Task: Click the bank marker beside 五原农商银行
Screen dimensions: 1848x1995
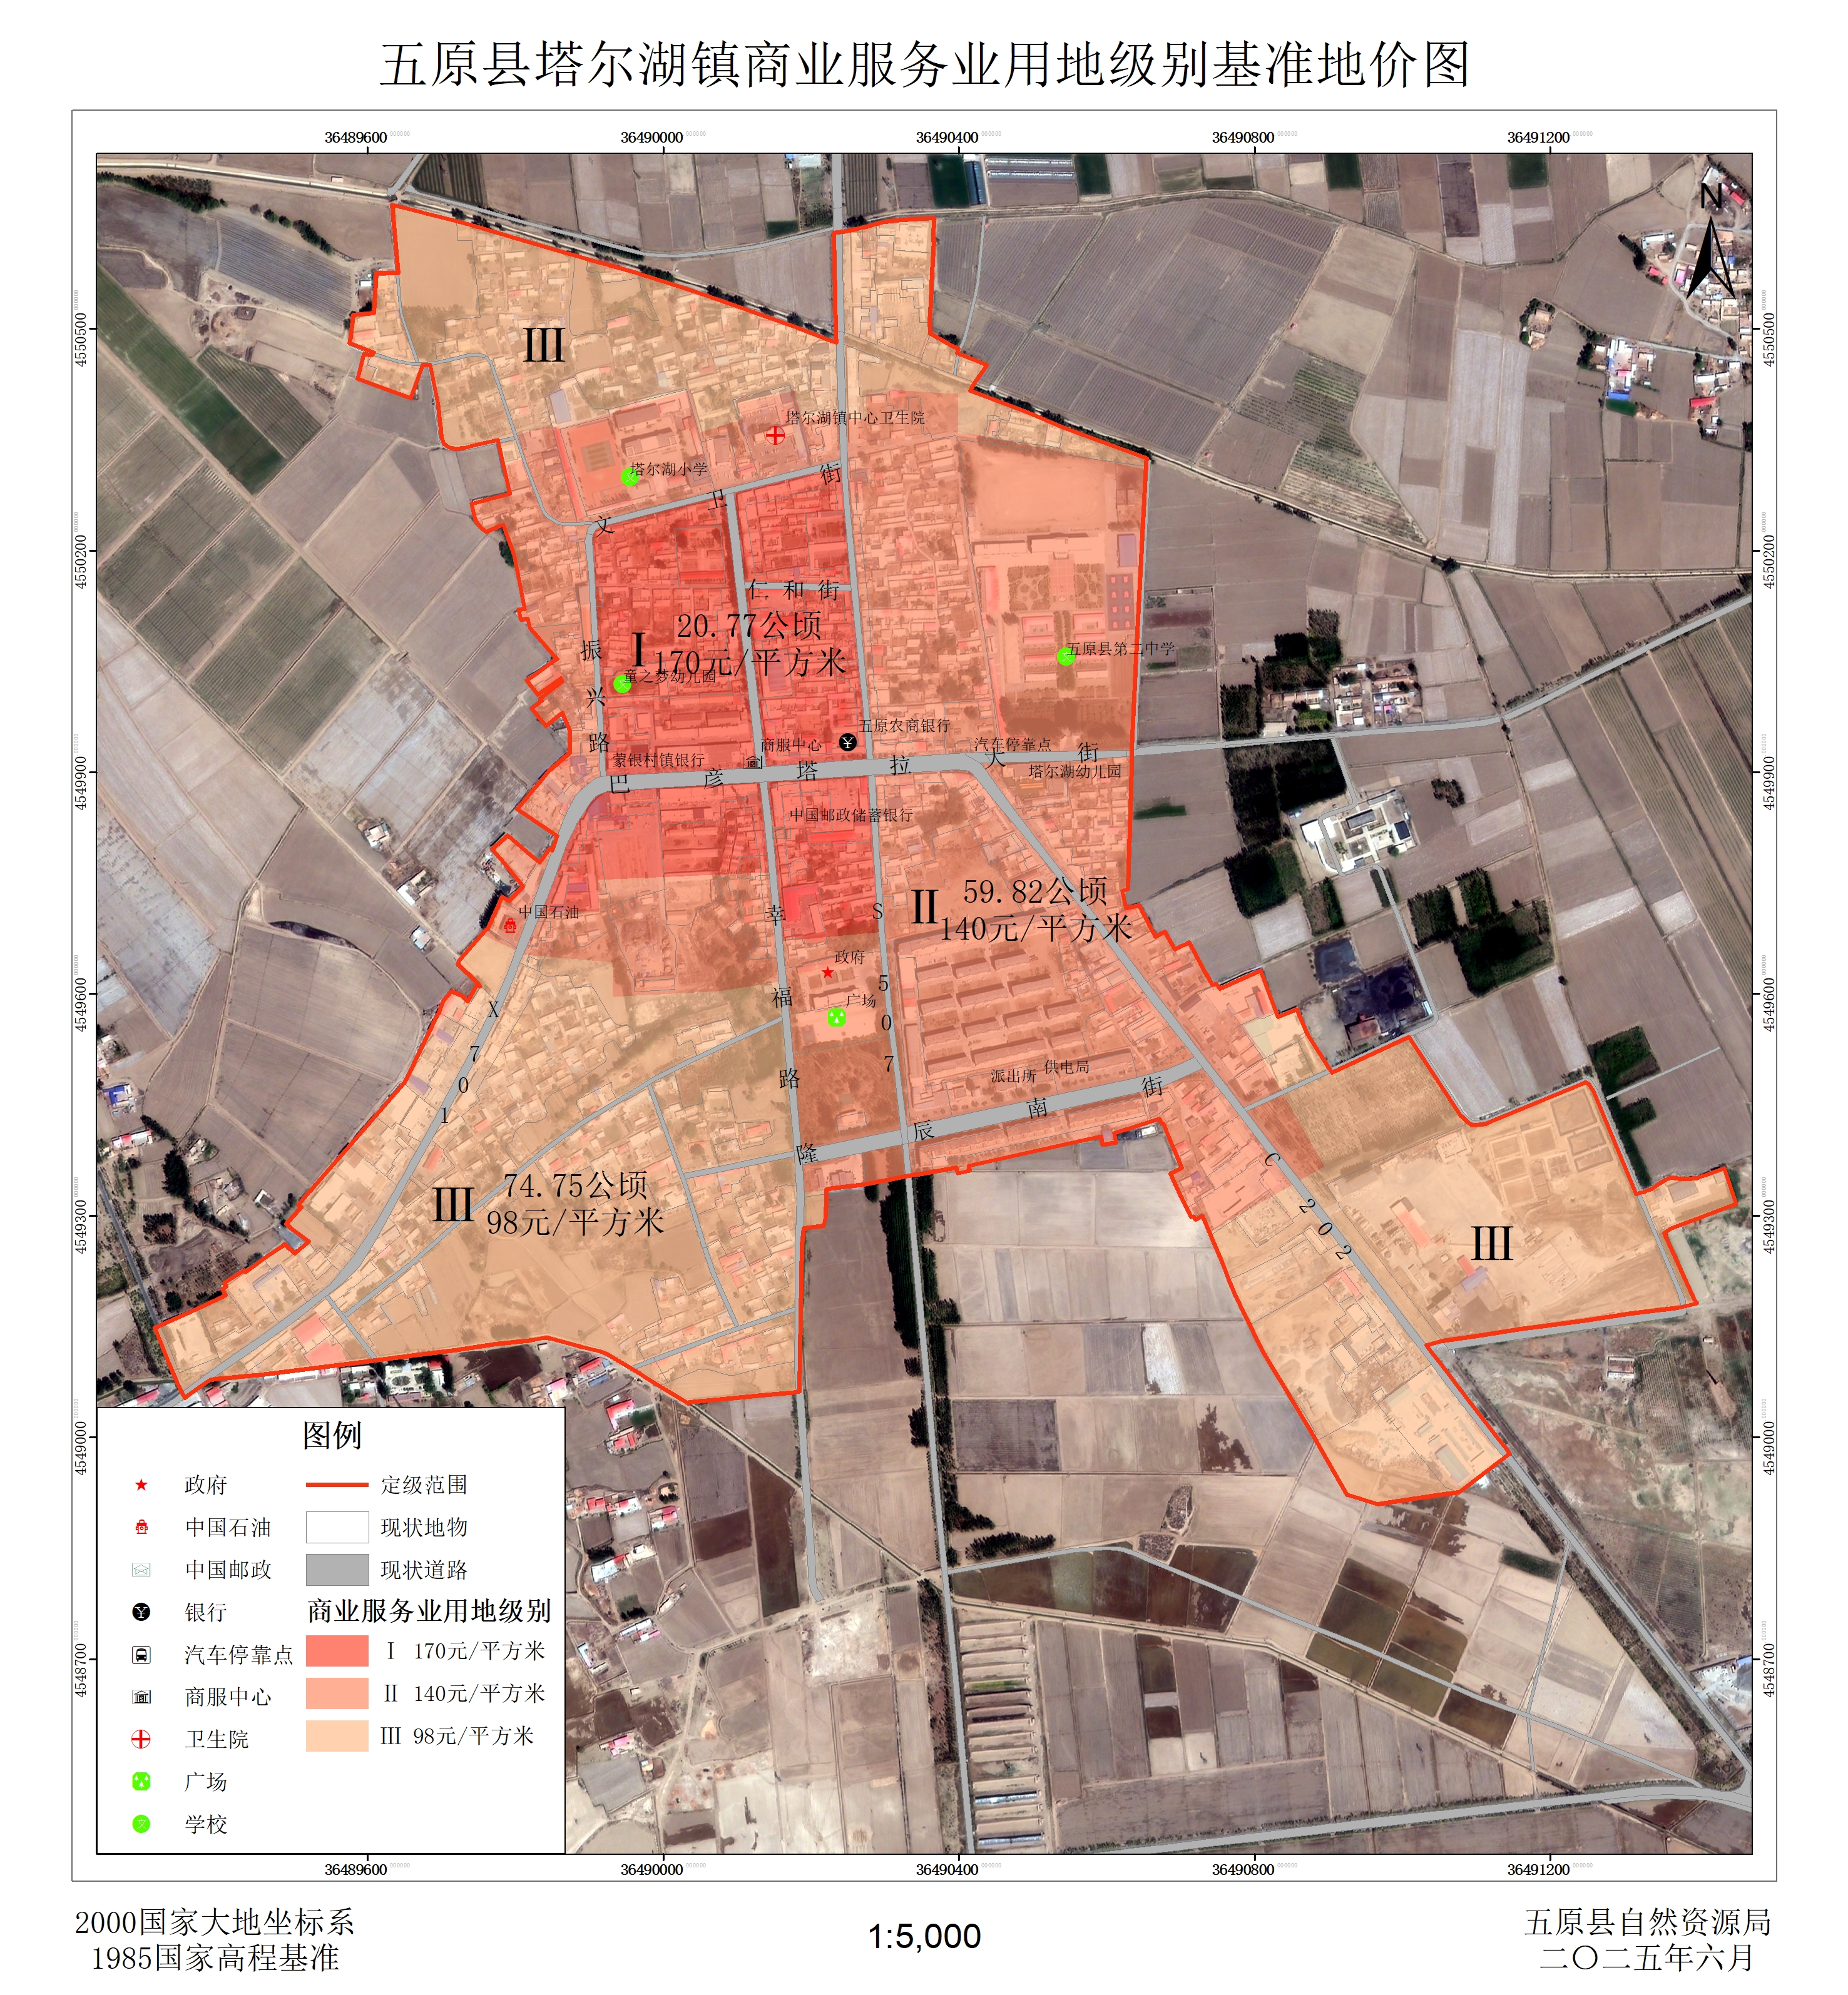Action: (x=847, y=741)
